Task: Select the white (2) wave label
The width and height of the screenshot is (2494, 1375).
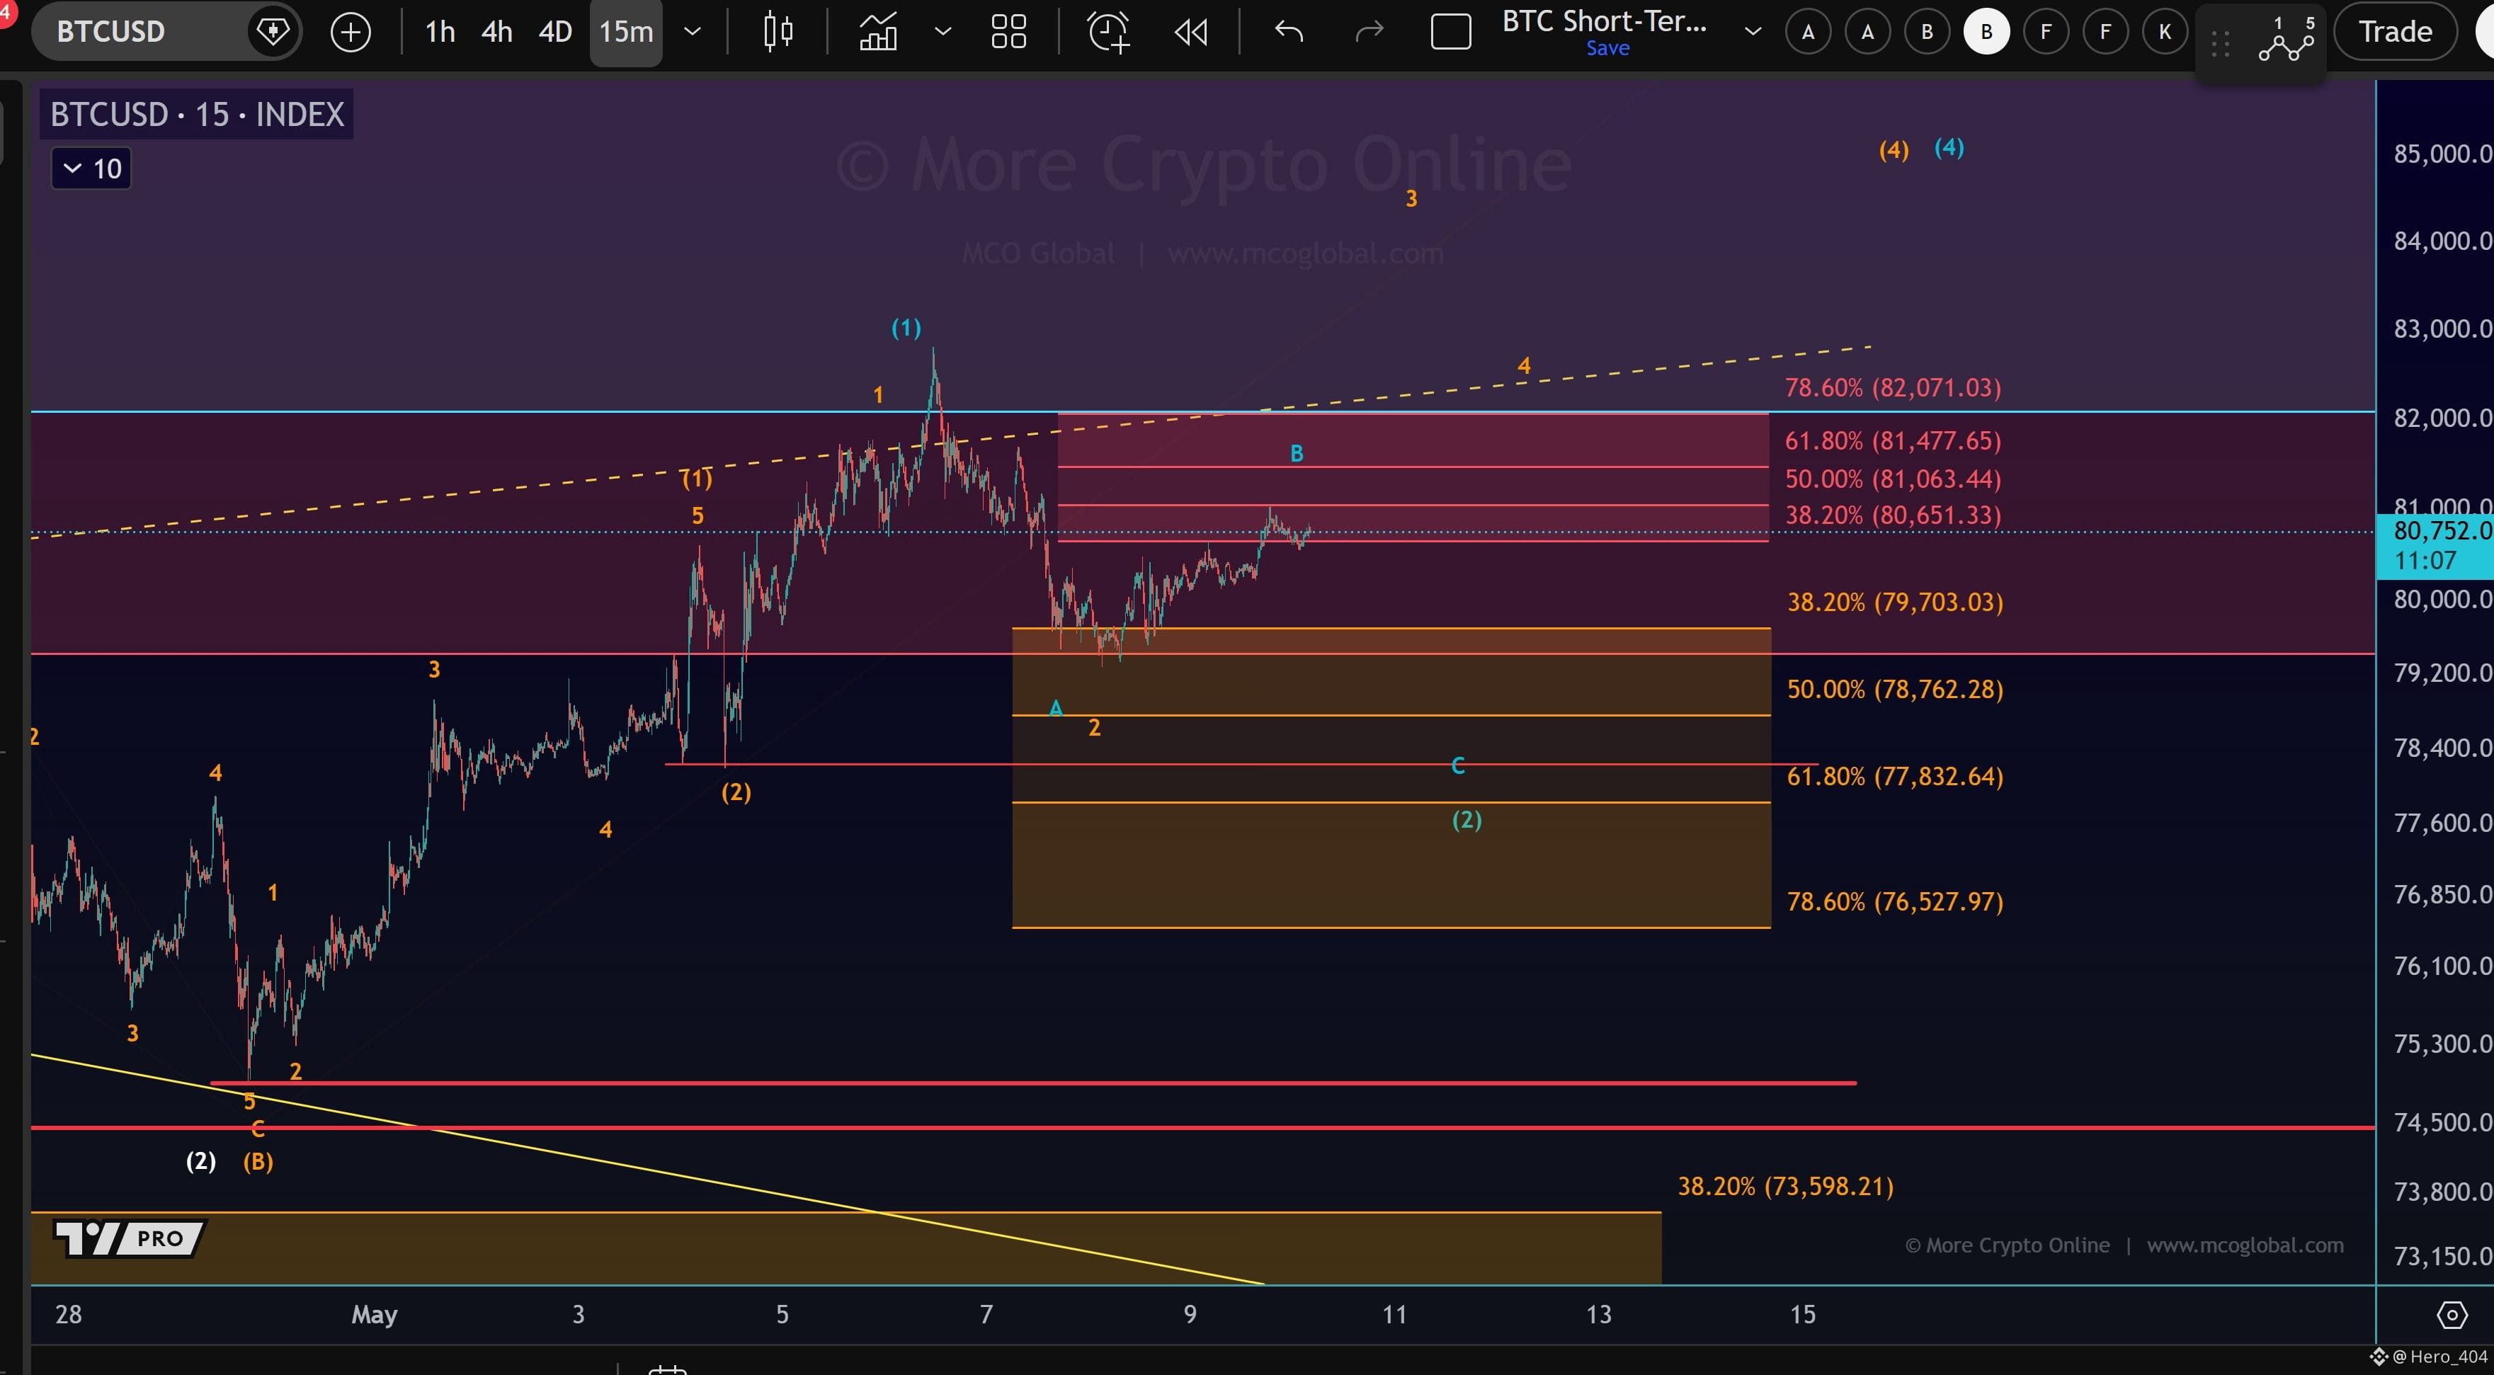Action: point(200,1161)
